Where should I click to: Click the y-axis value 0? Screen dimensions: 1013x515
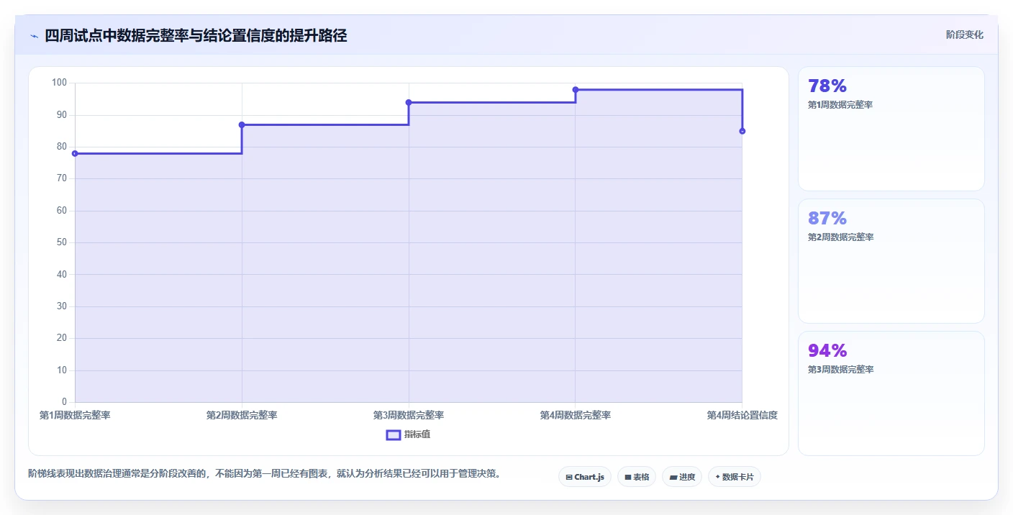(64, 402)
